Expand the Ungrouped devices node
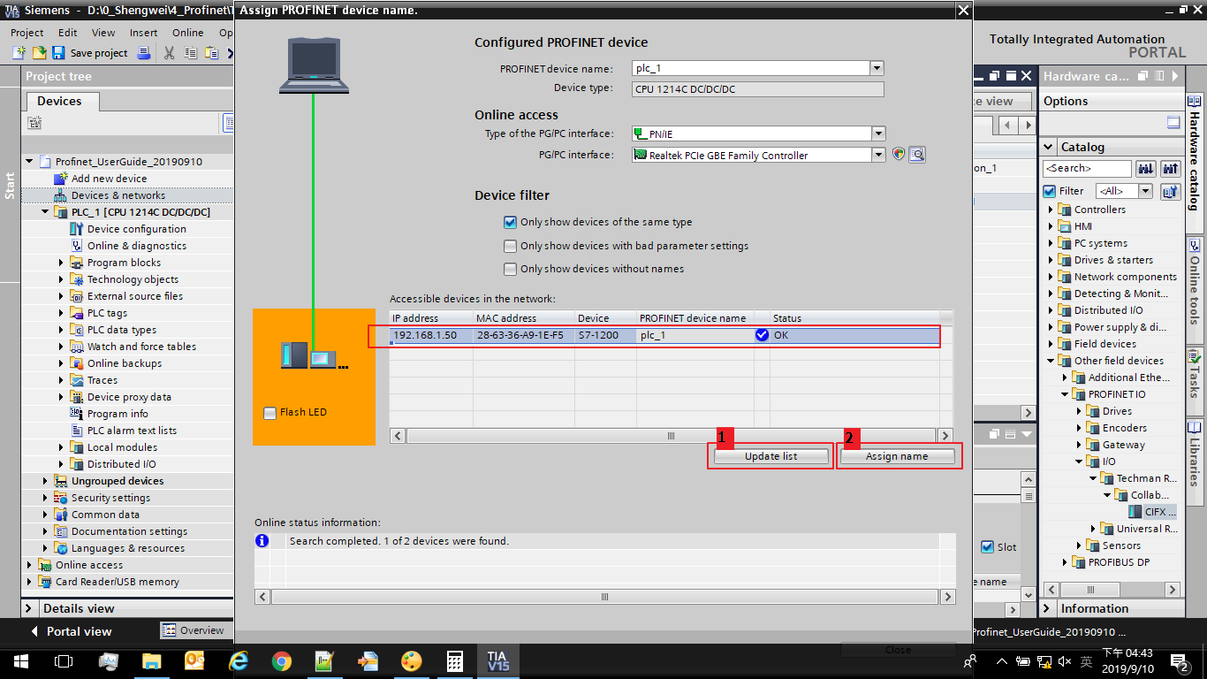1207x679 pixels. pos(46,481)
